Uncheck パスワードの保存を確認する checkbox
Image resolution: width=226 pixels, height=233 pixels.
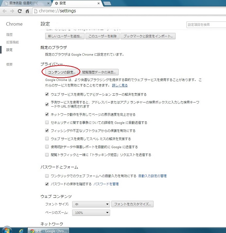point(47,184)
